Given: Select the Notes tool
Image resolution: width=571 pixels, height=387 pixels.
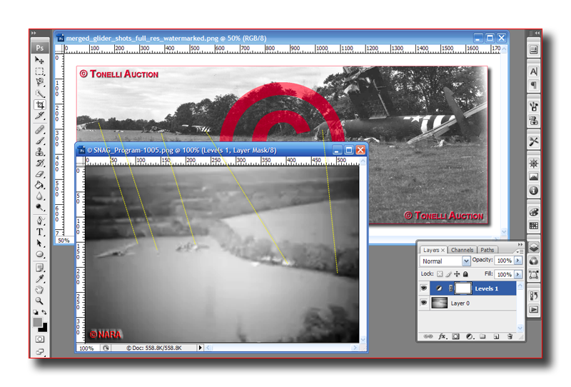Looking at the screenshot, I should point(40,268).
